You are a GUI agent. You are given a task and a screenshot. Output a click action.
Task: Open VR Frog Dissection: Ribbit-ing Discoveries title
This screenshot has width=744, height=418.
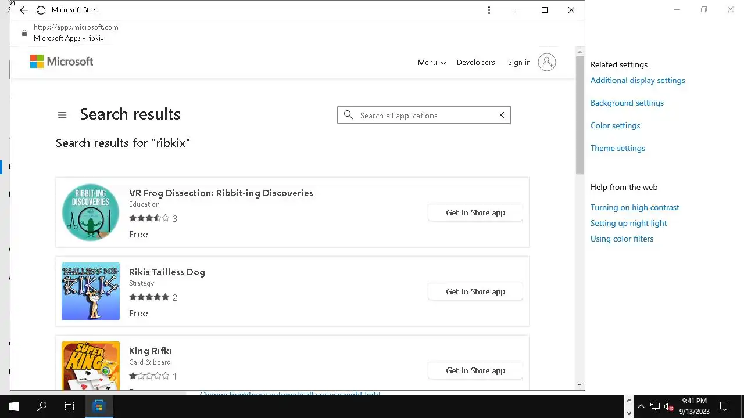click(x=221, y=193)
